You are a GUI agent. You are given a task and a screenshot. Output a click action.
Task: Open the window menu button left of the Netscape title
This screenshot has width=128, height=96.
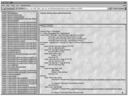(2, 3)
